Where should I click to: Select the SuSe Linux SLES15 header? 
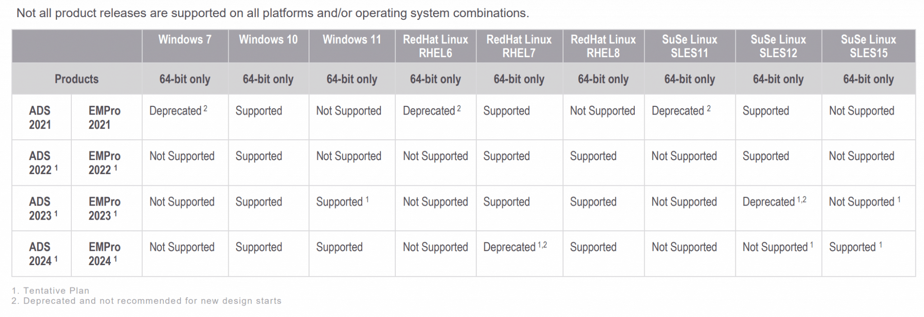coord(869,46)
